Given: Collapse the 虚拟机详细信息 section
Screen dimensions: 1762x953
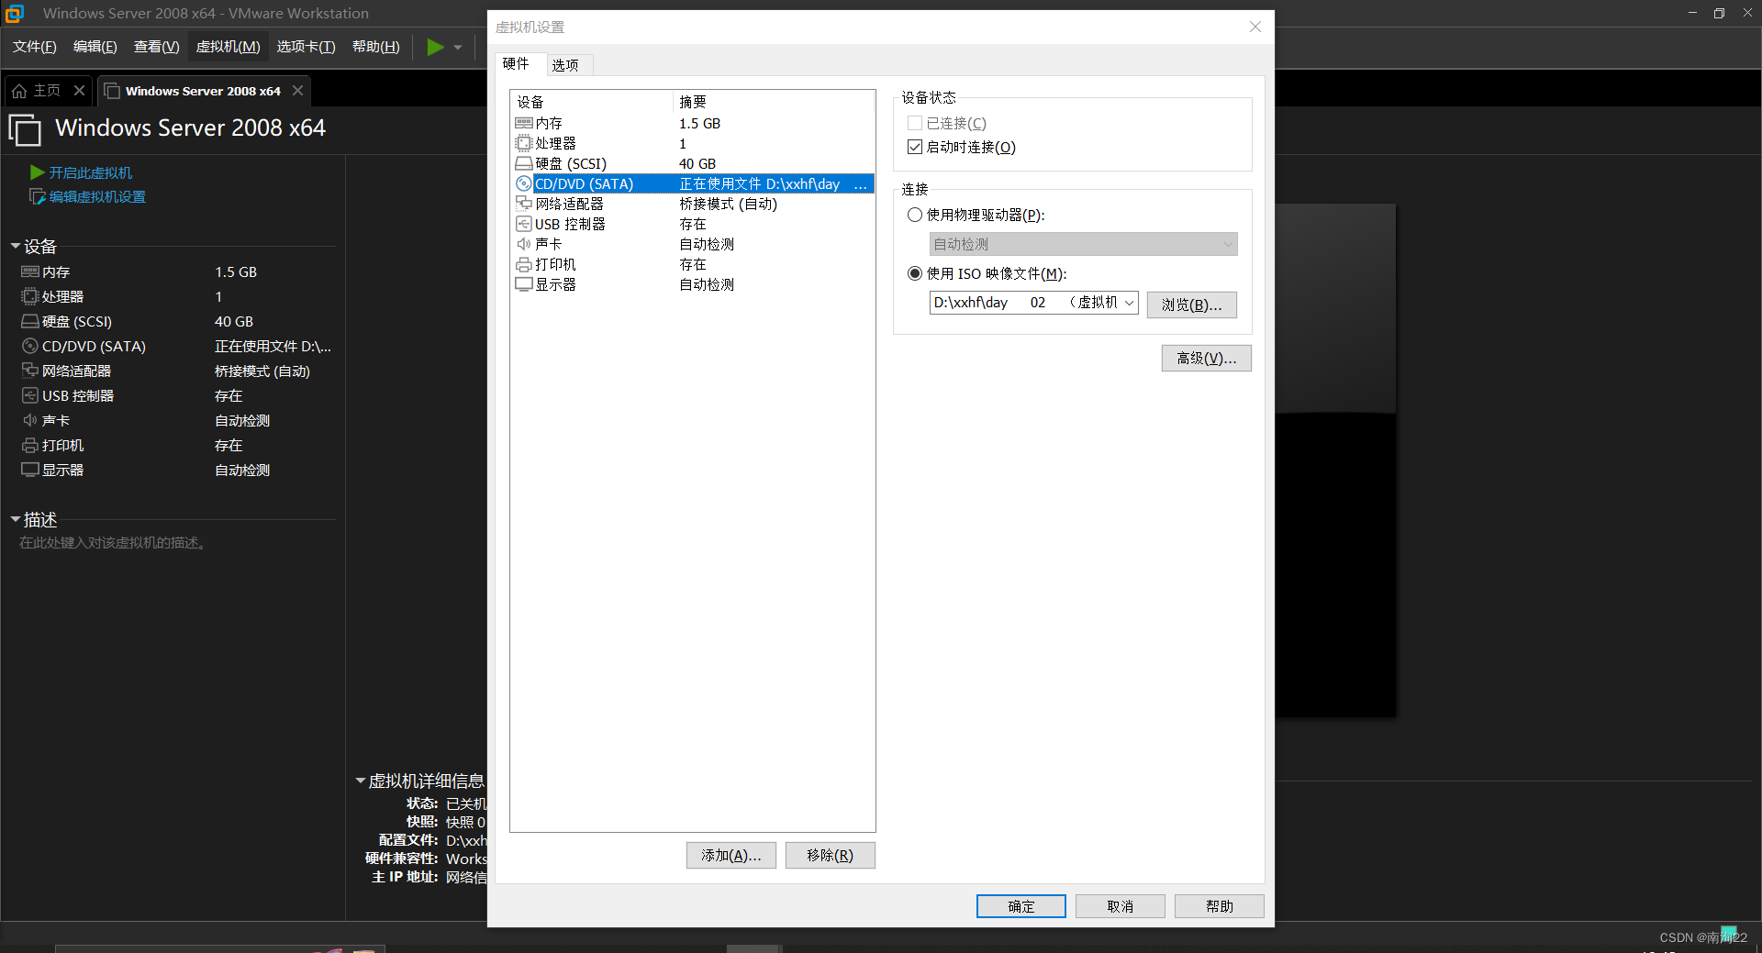Looking at the screenshot, I should [361, 781].
